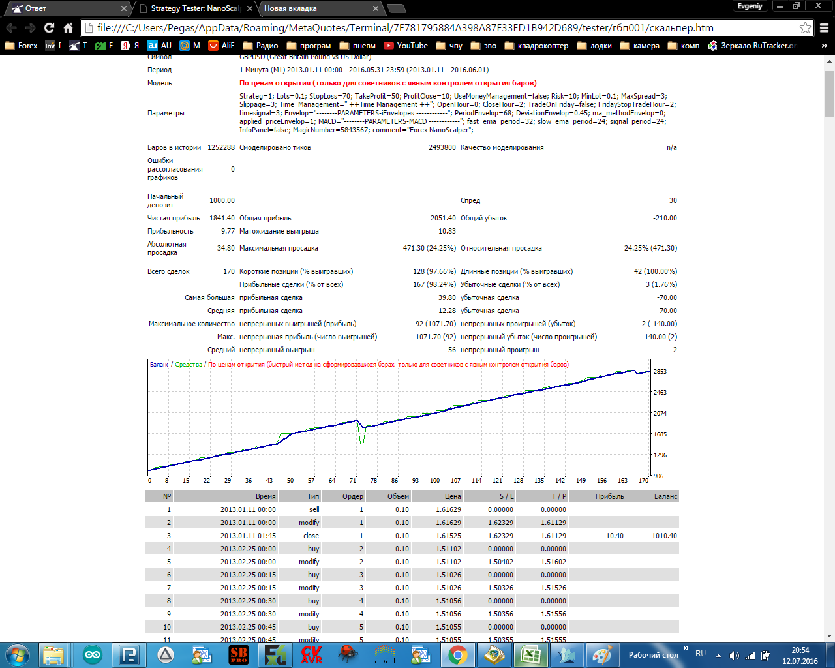Click the time cell 2013.01.11 01:45
Viewport: 835px width, 668px height.
point(248,536)
